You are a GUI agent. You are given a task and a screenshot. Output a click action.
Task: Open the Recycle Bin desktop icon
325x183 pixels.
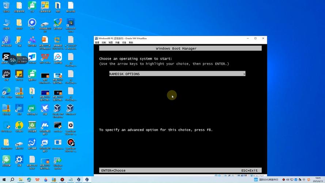pos(7,7)
